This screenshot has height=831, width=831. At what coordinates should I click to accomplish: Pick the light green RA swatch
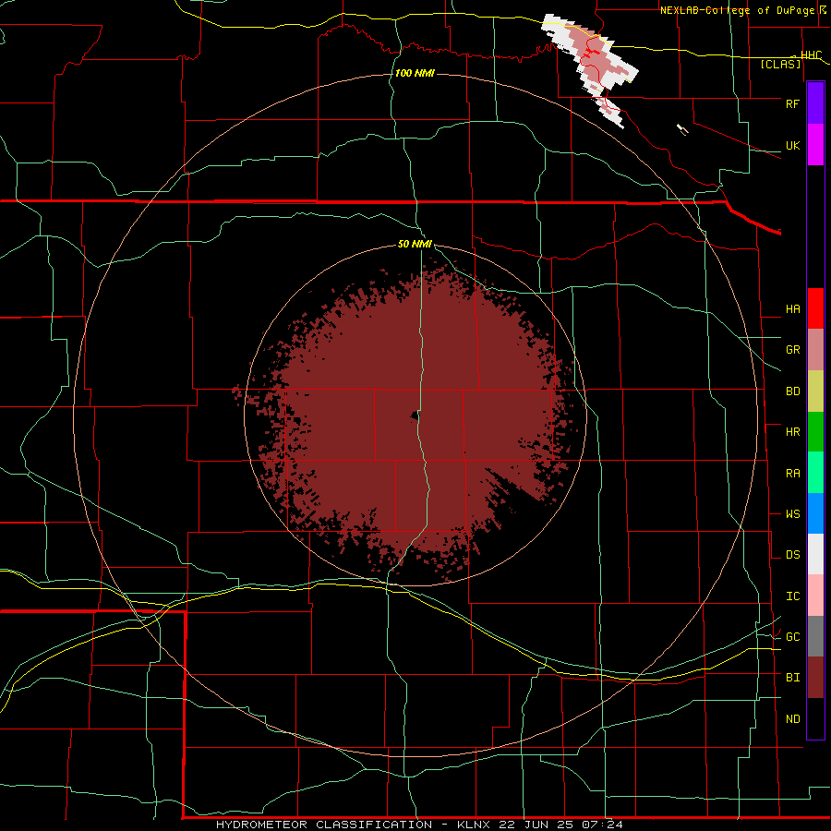tap(815, 473)
